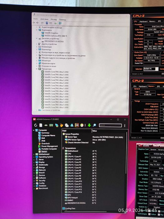
Task: Click the AIDA64 GPGPU benchmark stack icon
Action: [x=67, y=125]
